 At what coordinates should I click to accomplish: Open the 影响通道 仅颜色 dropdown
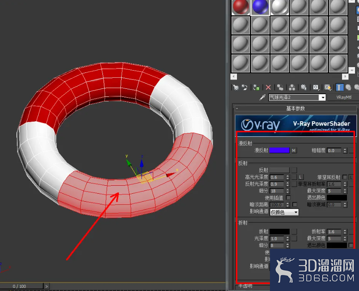tap(284, 212)
